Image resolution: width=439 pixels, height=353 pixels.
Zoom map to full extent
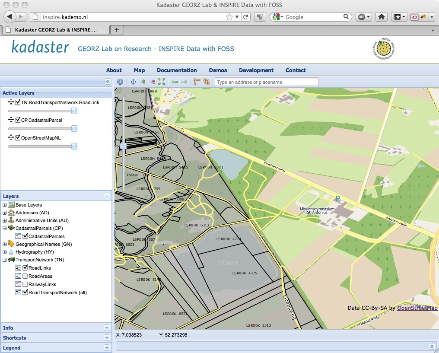[162, 82]
